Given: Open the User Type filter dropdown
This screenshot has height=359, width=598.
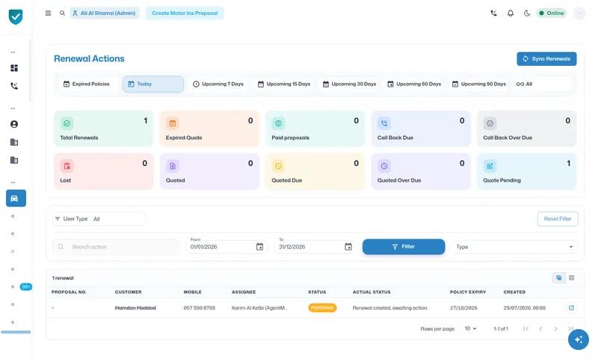Looking at the screenshot, I should 99,219.
